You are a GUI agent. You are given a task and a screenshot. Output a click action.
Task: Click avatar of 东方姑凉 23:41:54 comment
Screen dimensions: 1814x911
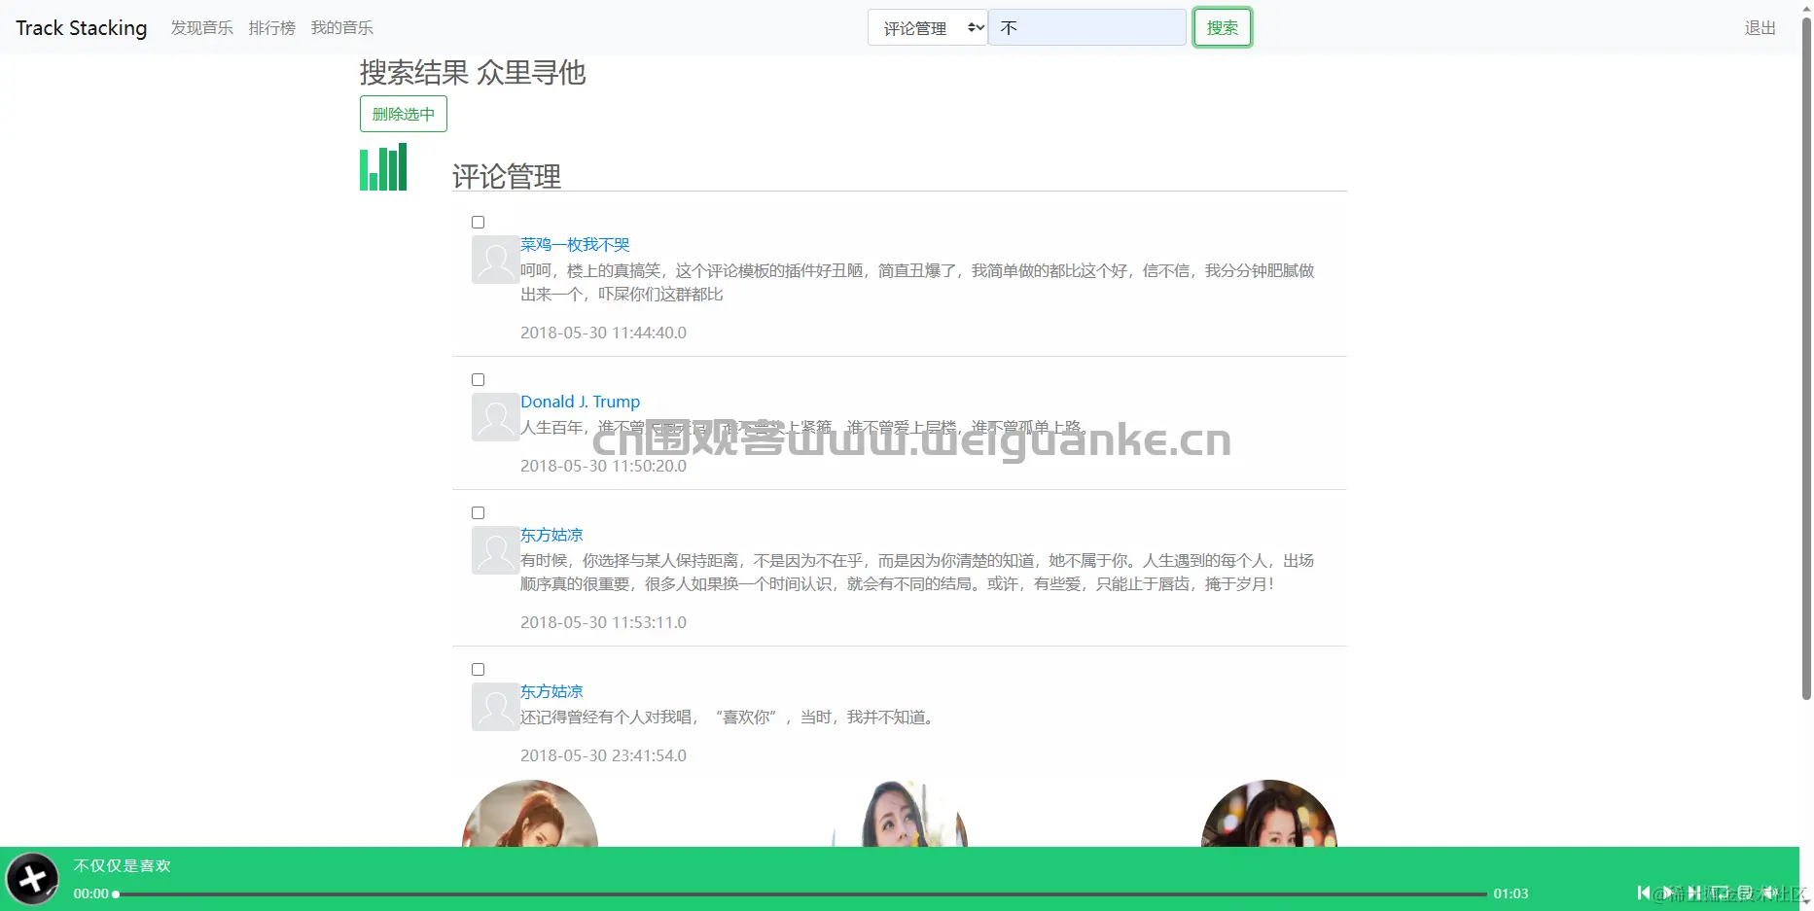[495, 707]
